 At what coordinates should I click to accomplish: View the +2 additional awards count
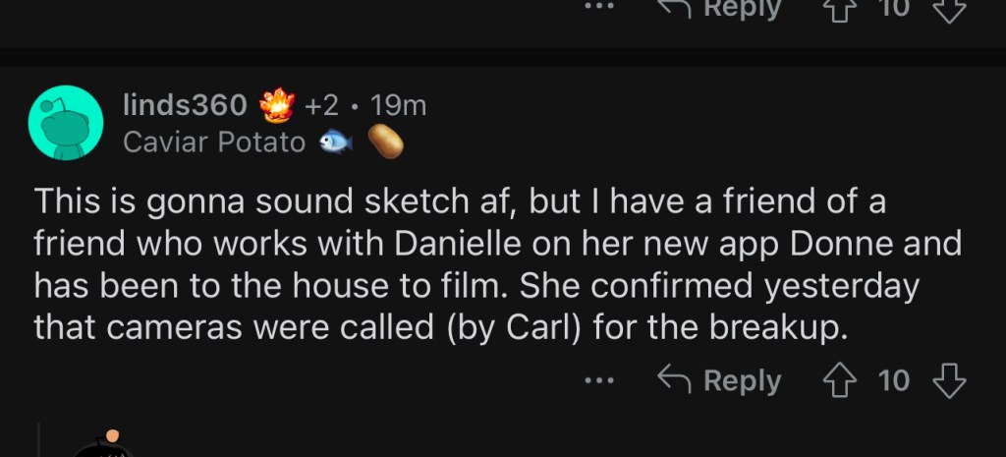(321, 105)
